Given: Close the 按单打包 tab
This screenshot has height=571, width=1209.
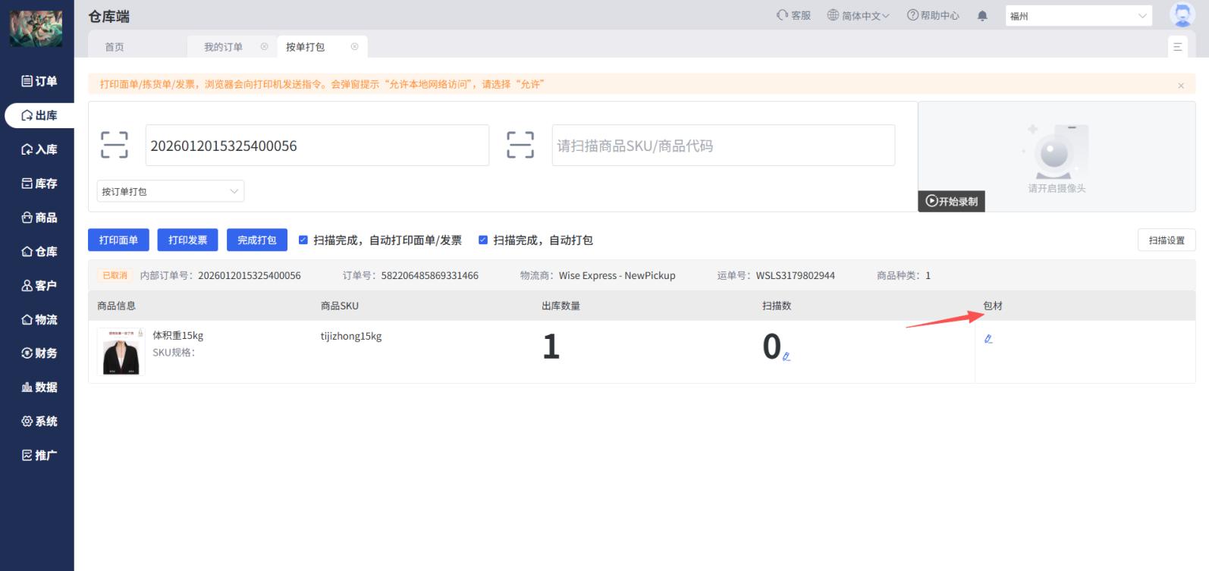Looking at the screenshot, I should (x=354, y=47).
